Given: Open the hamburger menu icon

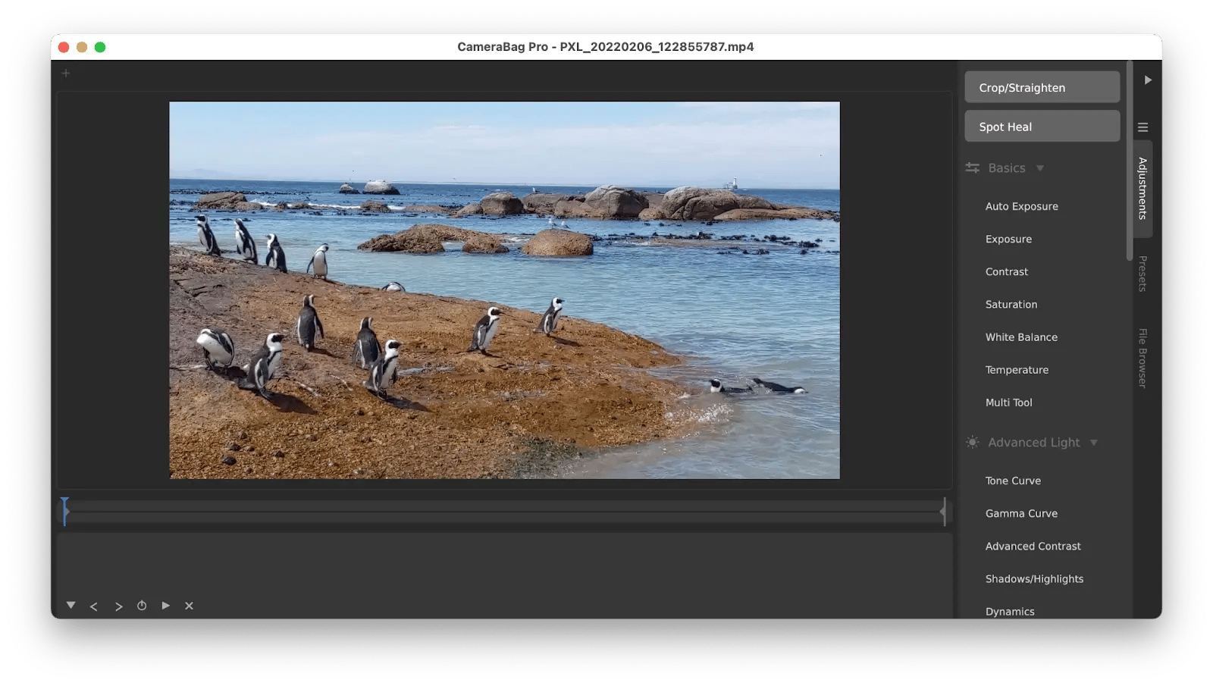Looking at the screenshot, I should point(1142,127).
